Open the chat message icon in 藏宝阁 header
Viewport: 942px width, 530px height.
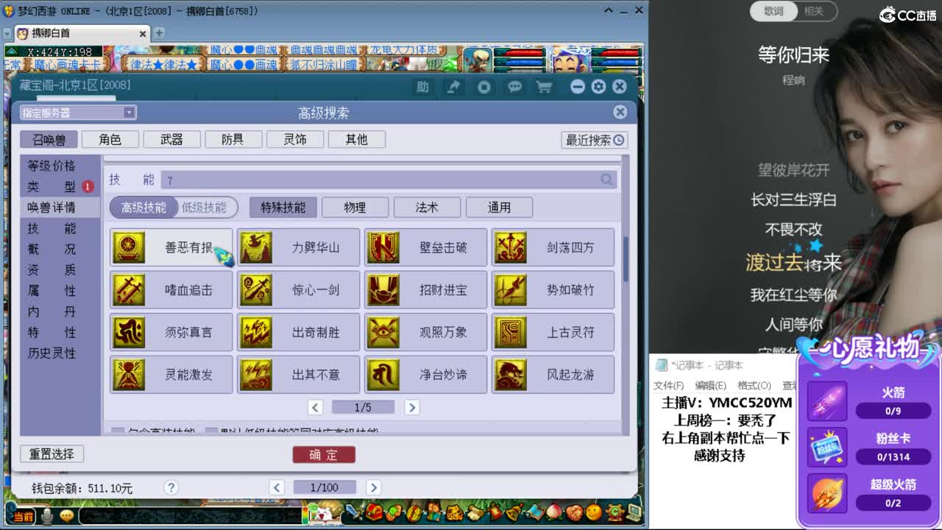coord(514,87)
